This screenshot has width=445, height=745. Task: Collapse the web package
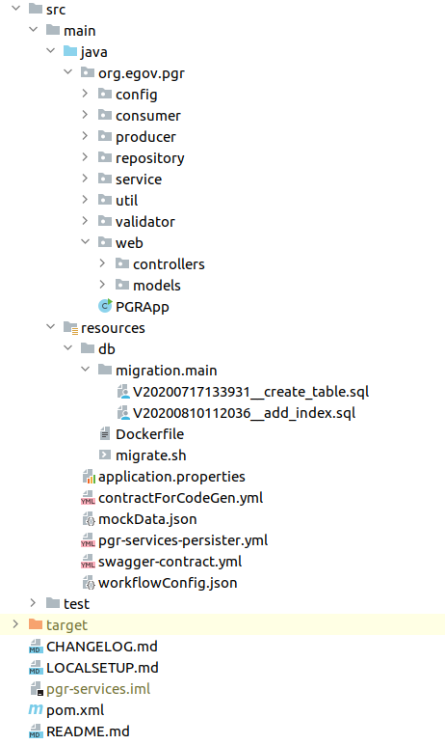86,242
